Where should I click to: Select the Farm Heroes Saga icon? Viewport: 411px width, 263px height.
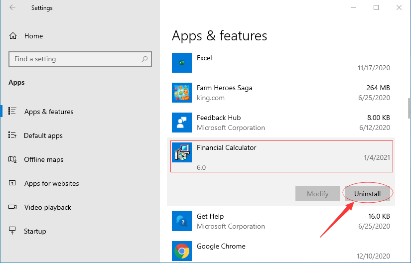point(182,93)
